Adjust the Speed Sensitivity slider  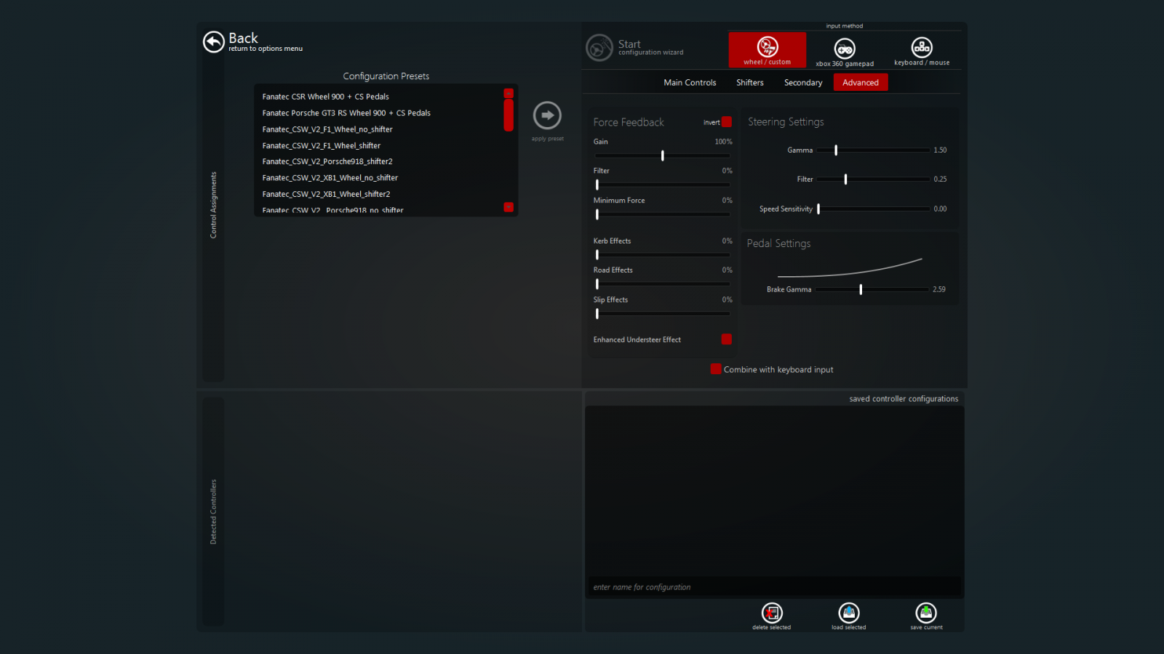[873, 209]
